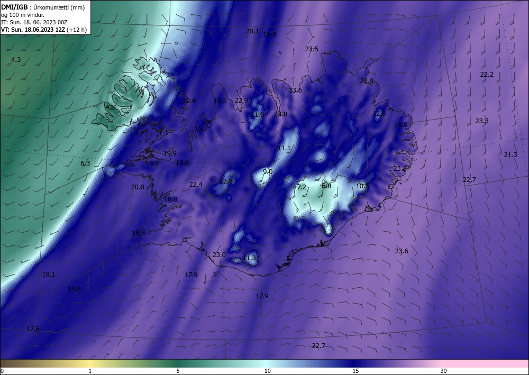Select the map value 23.5
The height and width of the screenshot is (375, 529).
(312, 49)
